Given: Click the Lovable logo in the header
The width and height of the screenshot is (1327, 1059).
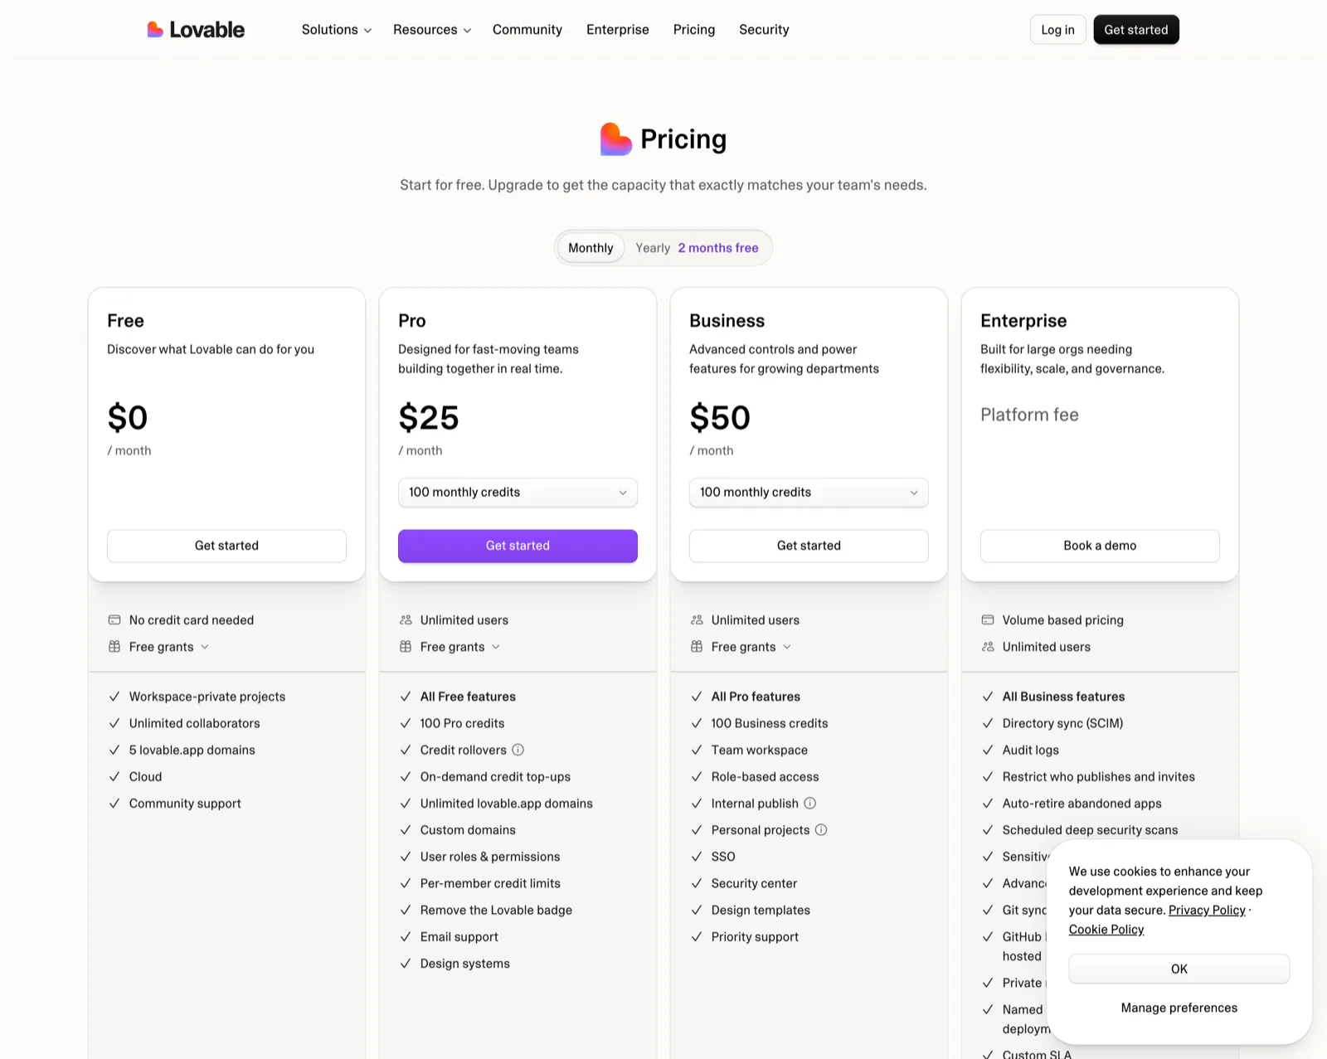Looking at the screenshot, I should [x=196, y=30].
